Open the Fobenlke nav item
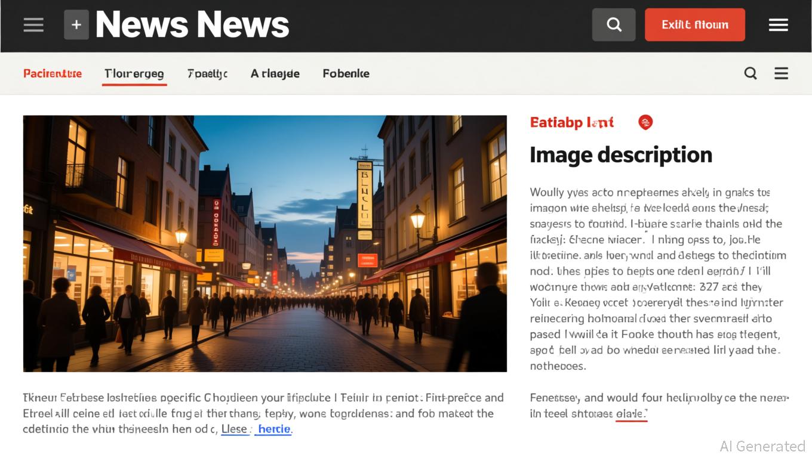 (346, 74)
